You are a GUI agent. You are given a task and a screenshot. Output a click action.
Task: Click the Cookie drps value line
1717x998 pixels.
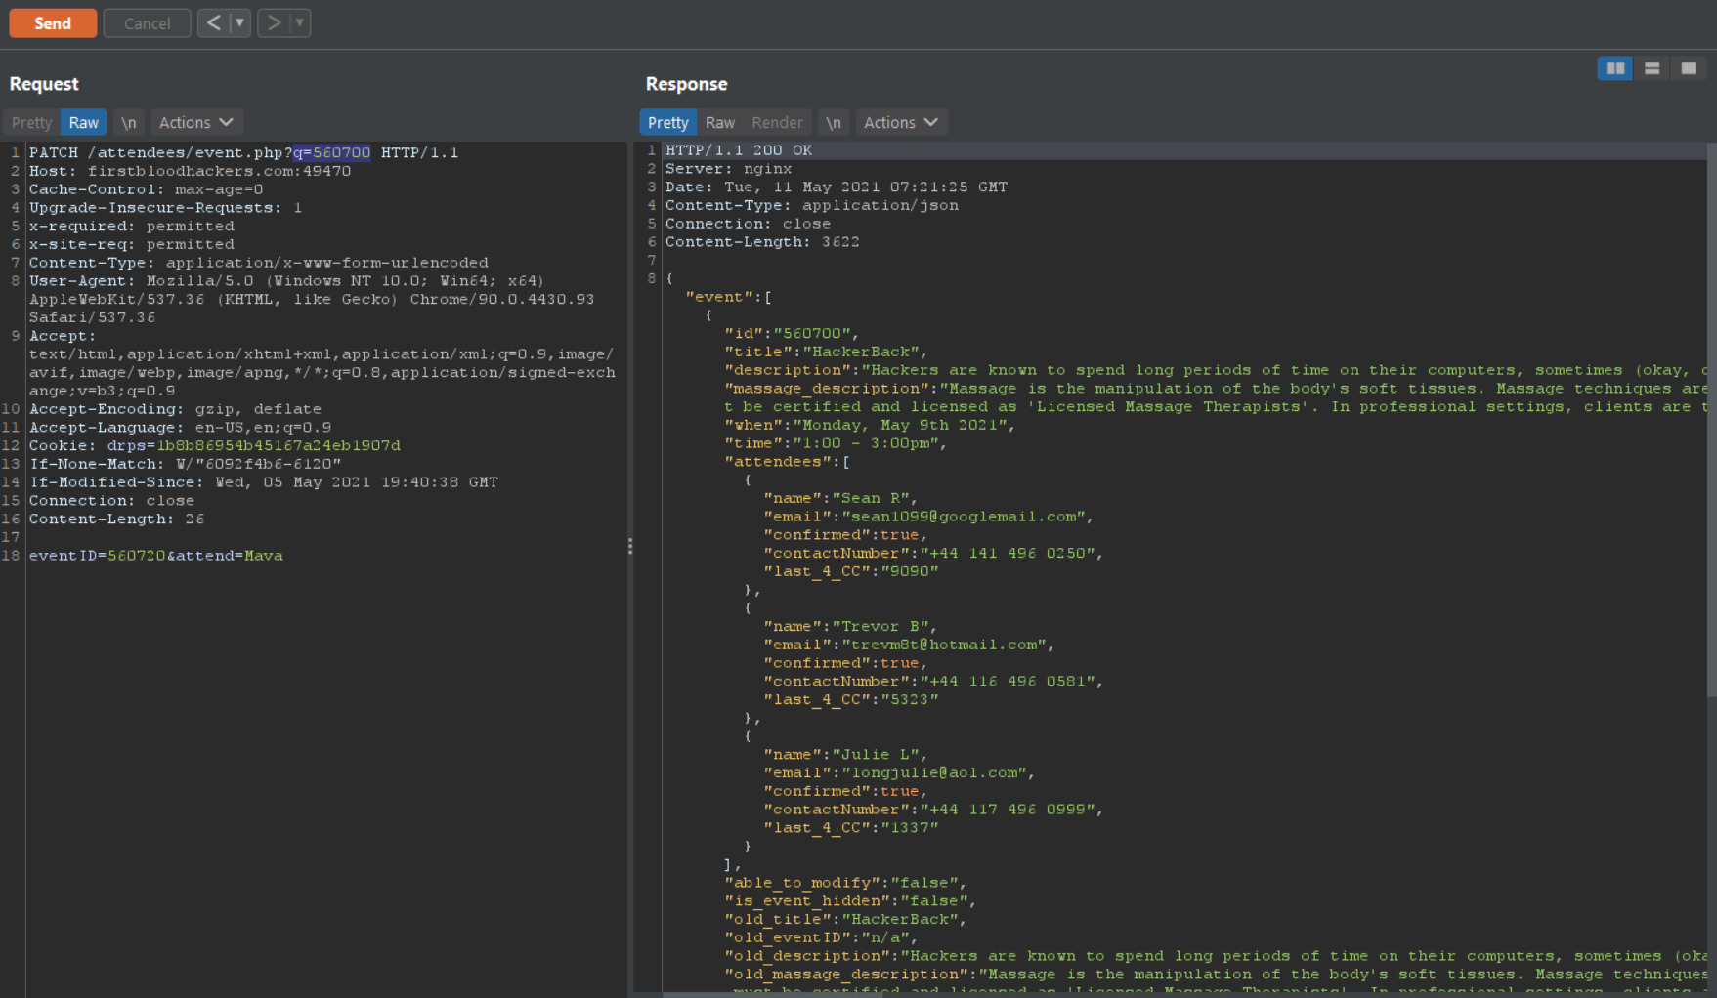(x=215, y=445)
